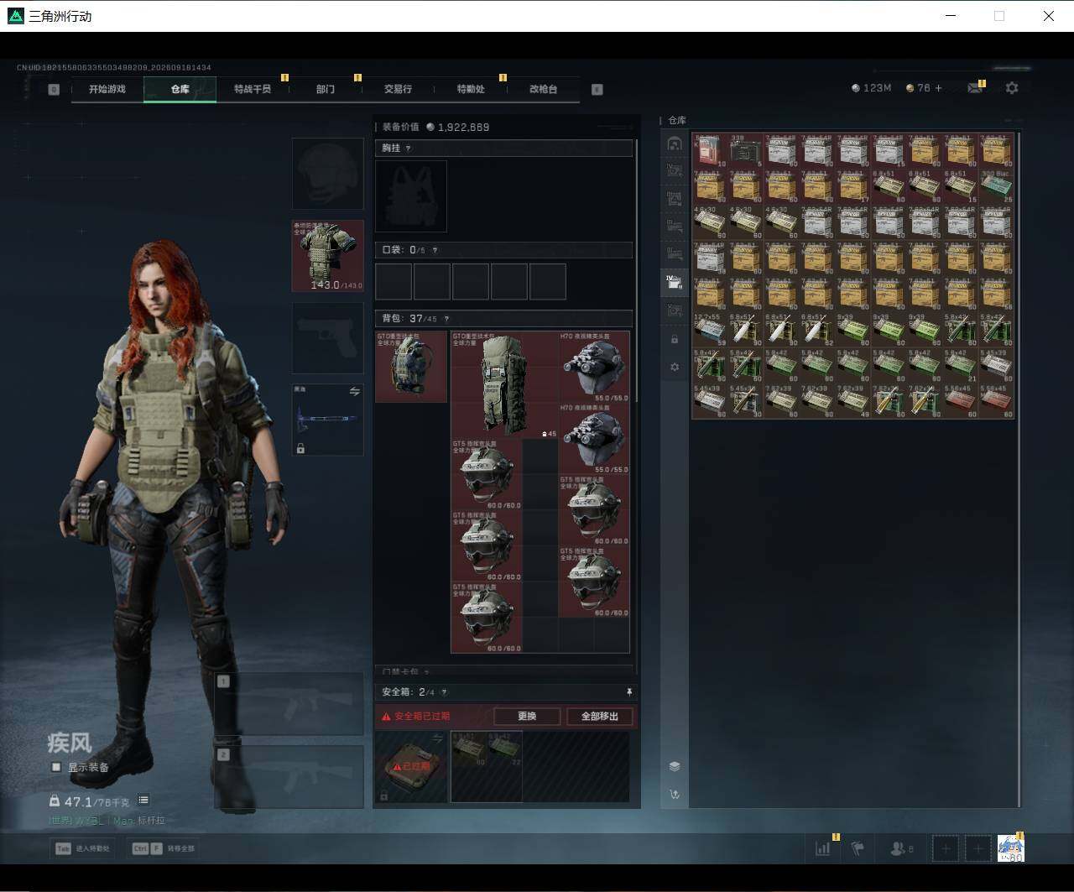The image size is (1074, 892).
Task: Go to the 交易行 tab
Action: (398, 89)
